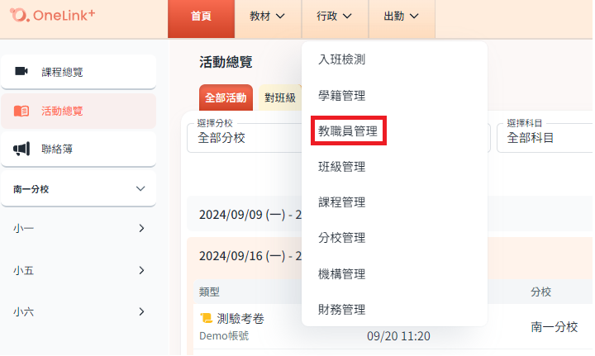Click the 類型 column header
This screenshot has height=356, width=595.
point(209,292)
